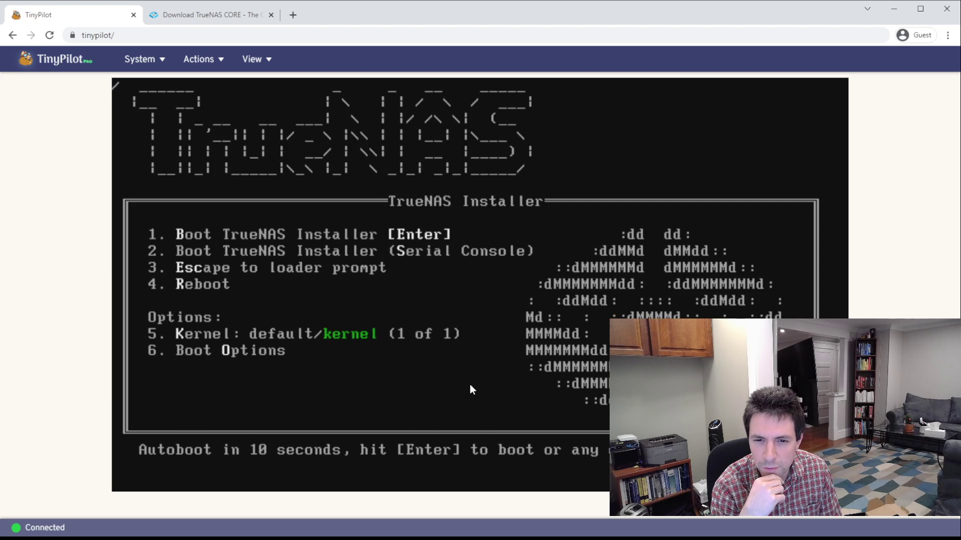Viewport: 961px width, 540px height.
Task: Click the site lock icon
Action: tap(73, 35)
